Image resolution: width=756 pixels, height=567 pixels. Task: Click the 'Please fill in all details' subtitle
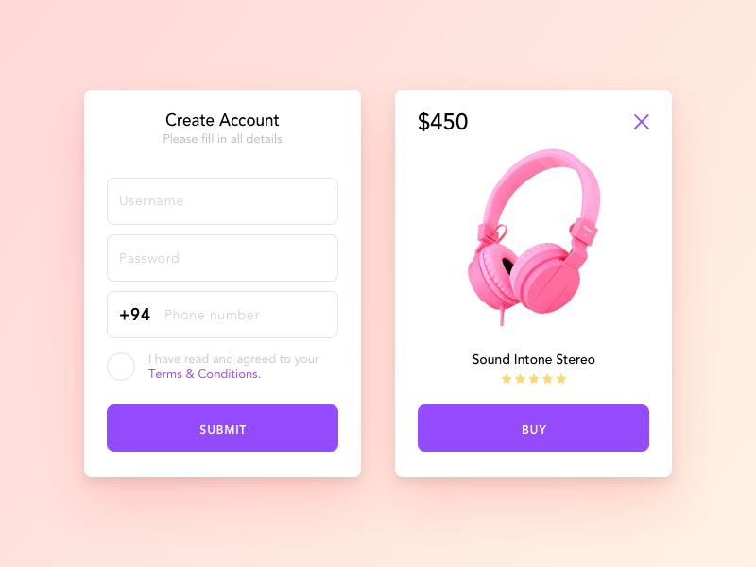[222, 139]
